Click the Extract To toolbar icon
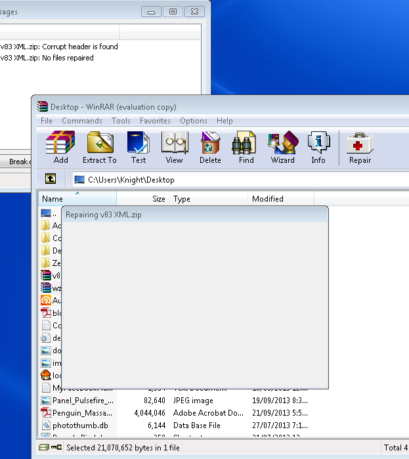This screenshot has height=459, width=409. [100, 142]
